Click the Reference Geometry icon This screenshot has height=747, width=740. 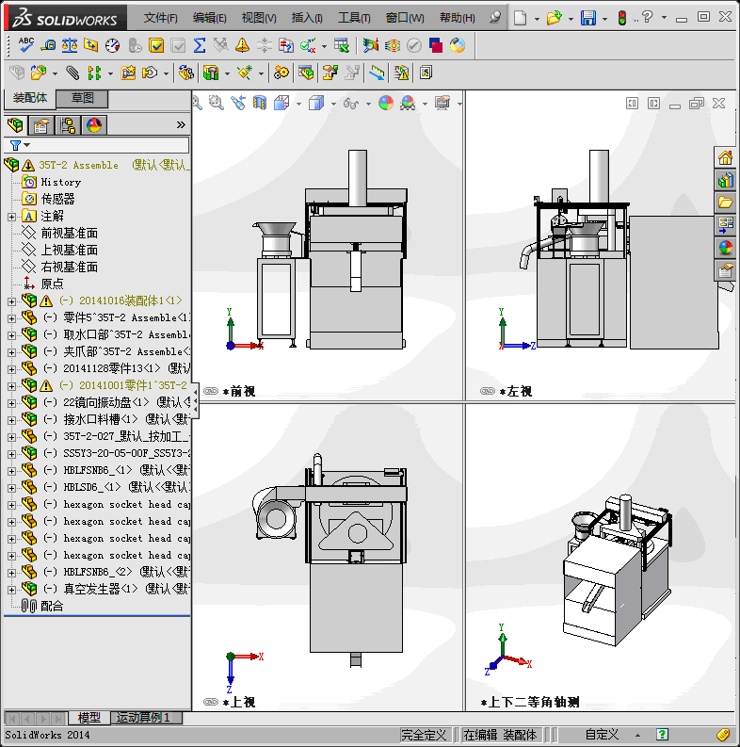(245, 73)
